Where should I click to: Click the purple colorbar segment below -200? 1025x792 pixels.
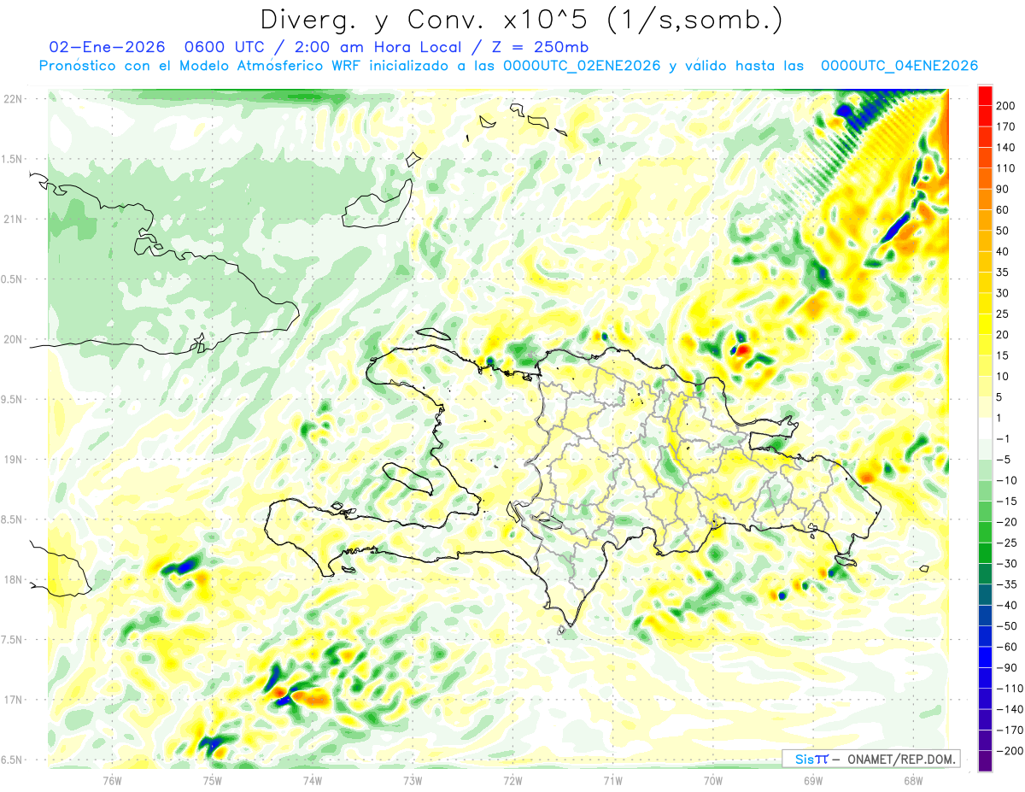pos(985,761)
